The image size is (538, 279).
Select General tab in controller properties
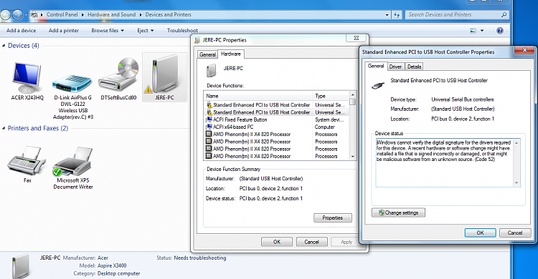pyautogui.click(x=376, y=66)
